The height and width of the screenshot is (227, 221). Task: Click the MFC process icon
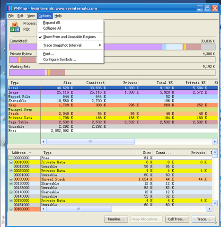coord(15,27)
